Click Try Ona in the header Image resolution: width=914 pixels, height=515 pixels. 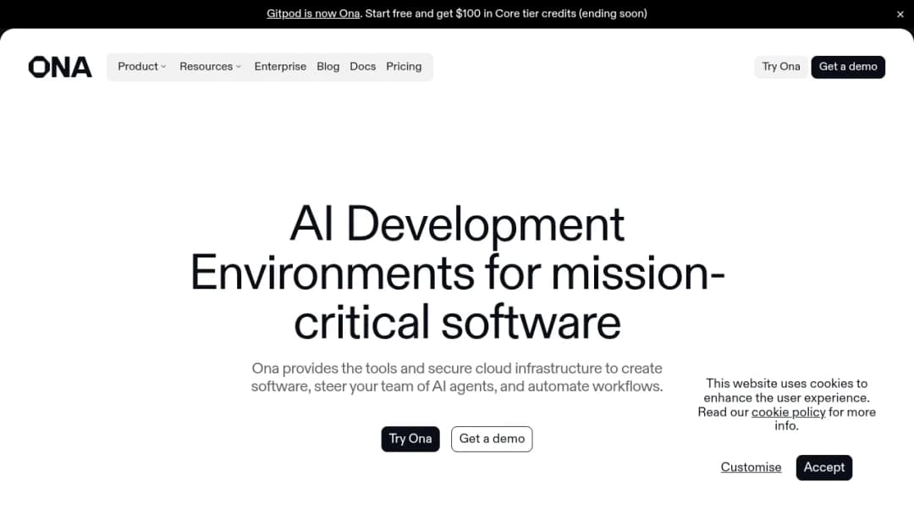pyautogui.click(x=780, y=66)
